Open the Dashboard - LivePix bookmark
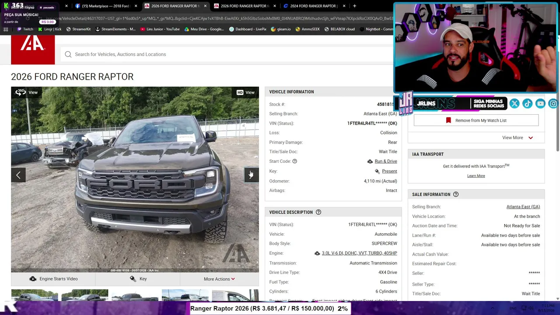Image resolution: width=560 pixels, height=315 pixels. click(x=248, y=29)
